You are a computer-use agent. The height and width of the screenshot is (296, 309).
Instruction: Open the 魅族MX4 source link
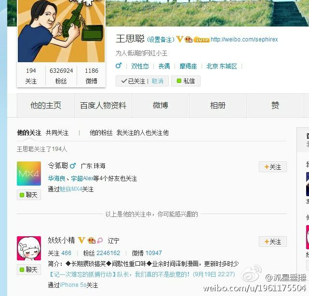click(71, 189)
